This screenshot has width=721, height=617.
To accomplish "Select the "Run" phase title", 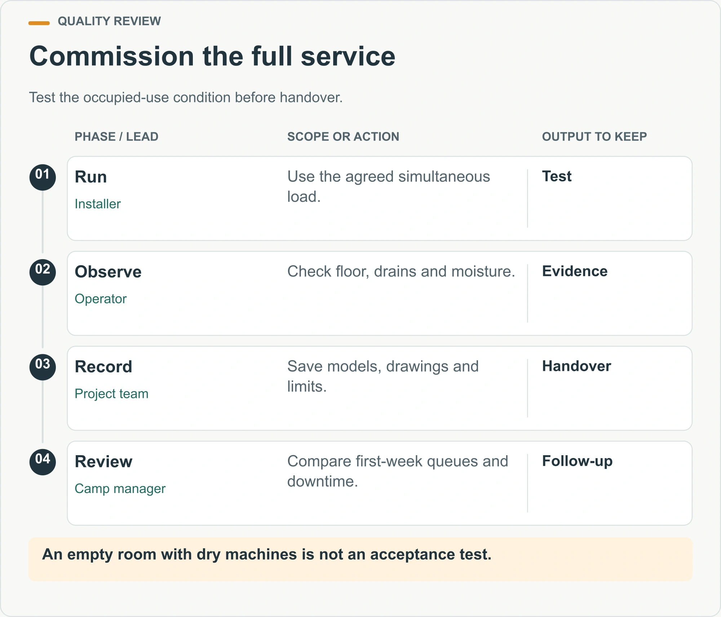I will (91, 177).
